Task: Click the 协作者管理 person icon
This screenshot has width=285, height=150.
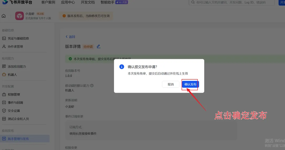Action: [x=4, y=46]
